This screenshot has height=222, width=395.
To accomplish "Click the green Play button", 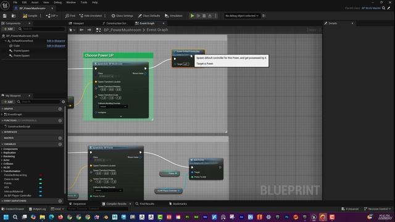I will click(x=192, y=16).
